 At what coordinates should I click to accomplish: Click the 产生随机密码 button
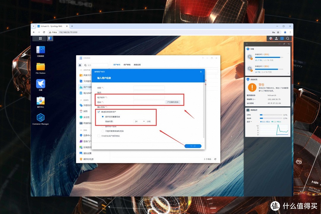coord(173,102)
